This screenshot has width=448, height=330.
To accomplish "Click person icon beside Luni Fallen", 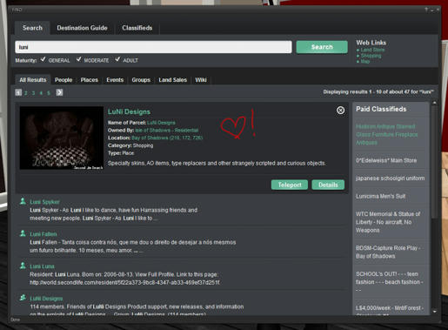I will [23, 233].
